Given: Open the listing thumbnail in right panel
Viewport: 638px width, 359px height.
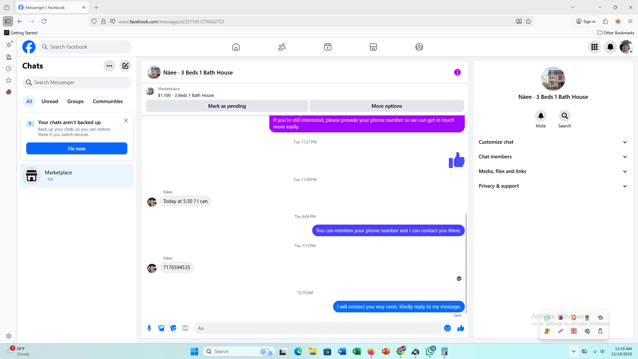Looking at the screenshot, I should pos(553,79).
